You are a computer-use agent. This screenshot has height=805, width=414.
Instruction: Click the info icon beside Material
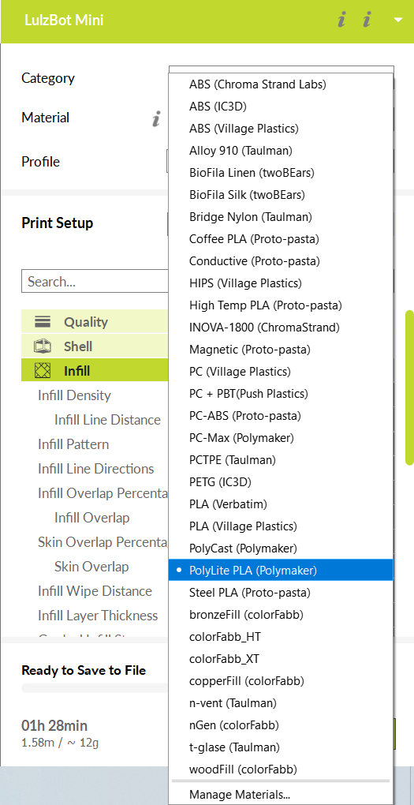tap(156, 118)
